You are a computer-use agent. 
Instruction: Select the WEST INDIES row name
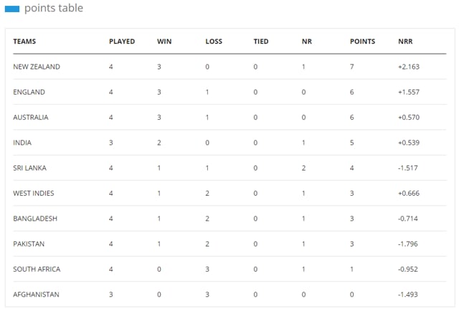pos(34,193)
